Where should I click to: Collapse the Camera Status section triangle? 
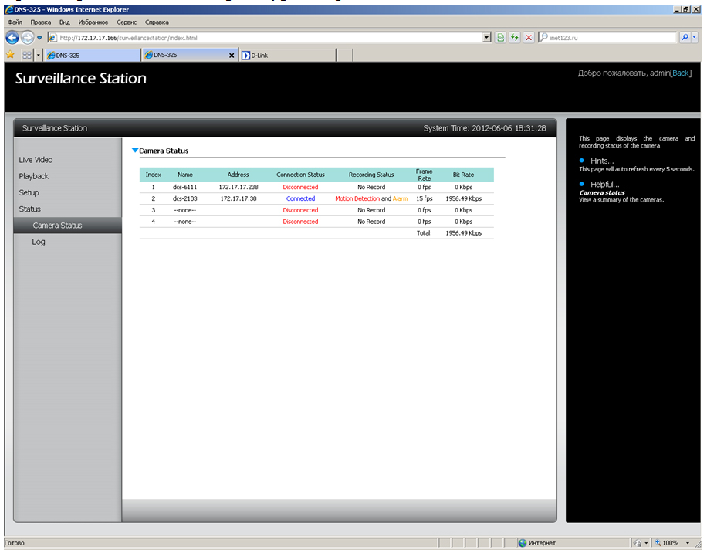point(135,151)
